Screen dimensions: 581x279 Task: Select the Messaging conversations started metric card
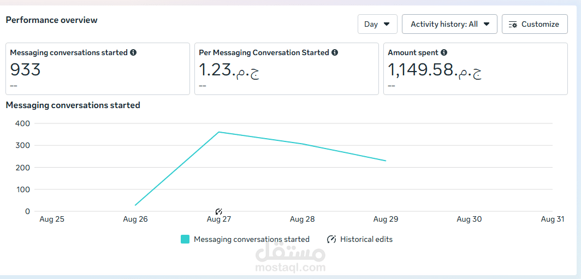click(98, 69)
